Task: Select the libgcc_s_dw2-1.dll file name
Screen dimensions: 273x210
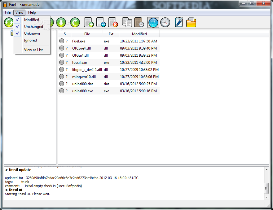Action: click(x=87, y=70)
